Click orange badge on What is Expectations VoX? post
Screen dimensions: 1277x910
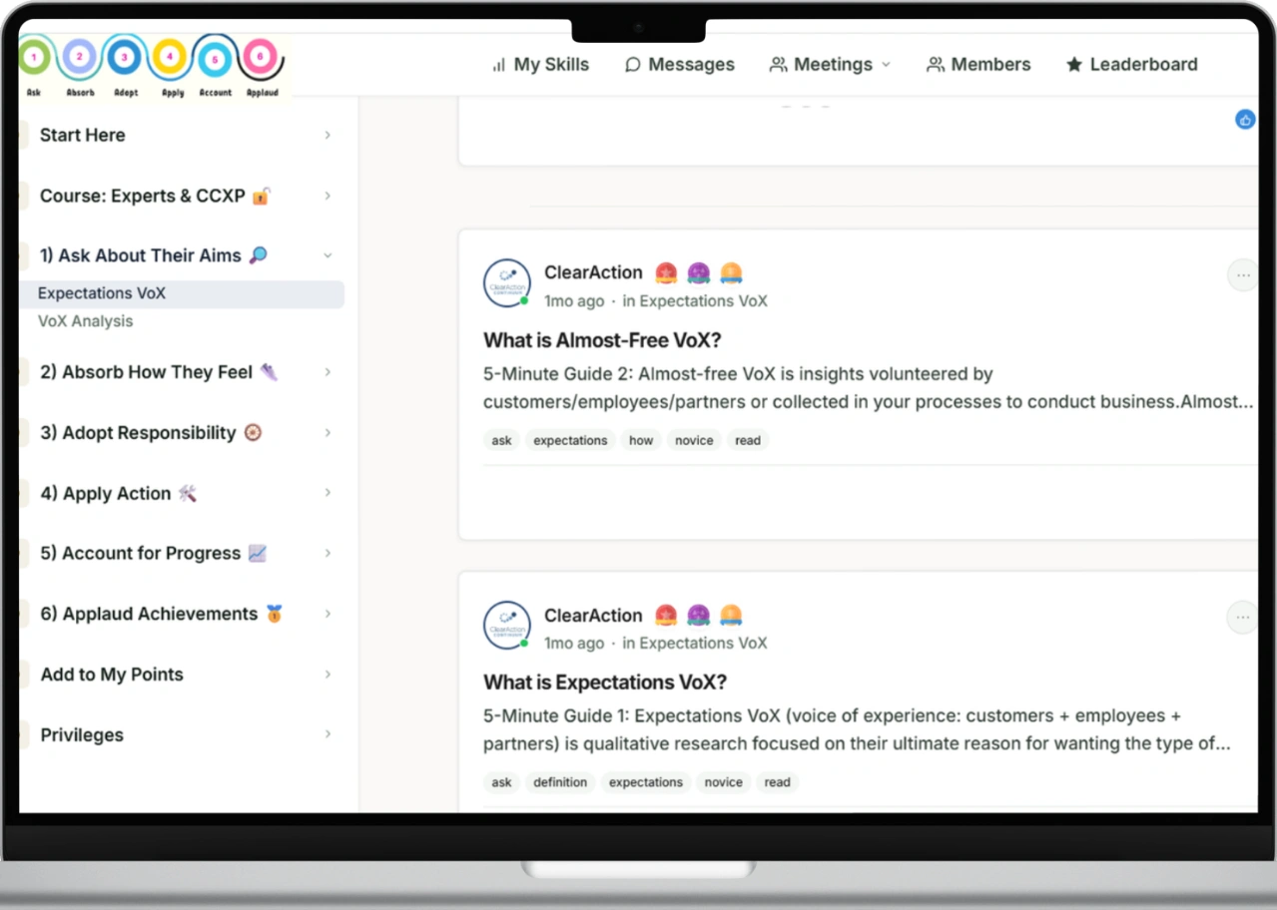tap(731, 616)
